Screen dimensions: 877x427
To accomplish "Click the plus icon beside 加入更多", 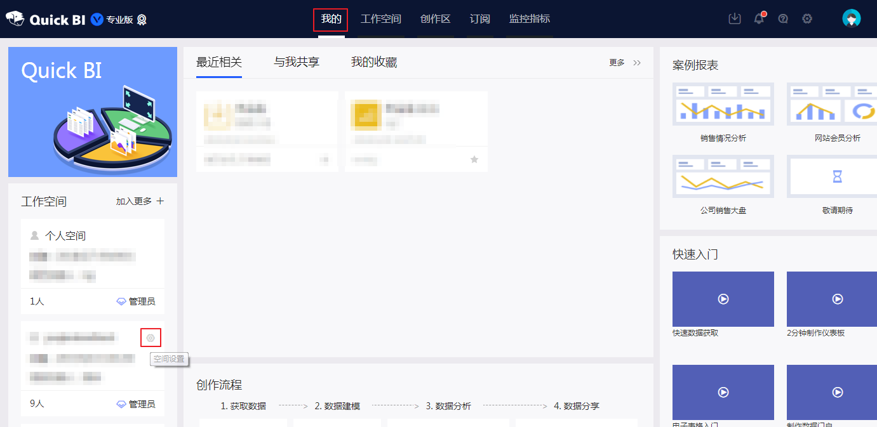I will click(160, 201).
